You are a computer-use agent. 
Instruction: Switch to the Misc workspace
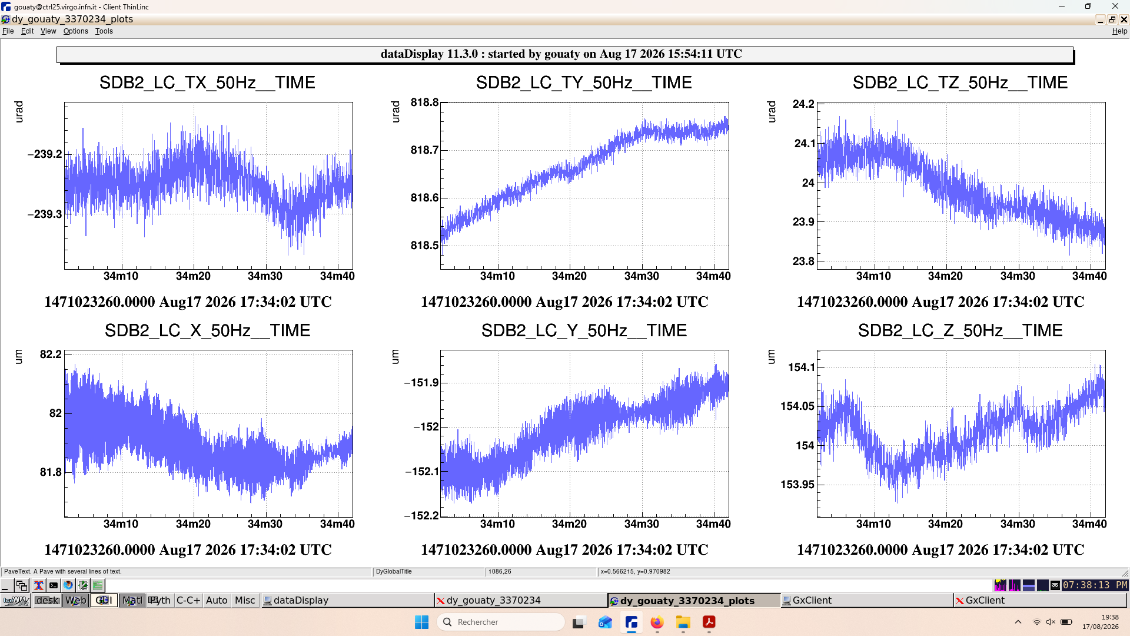point(245,601)
